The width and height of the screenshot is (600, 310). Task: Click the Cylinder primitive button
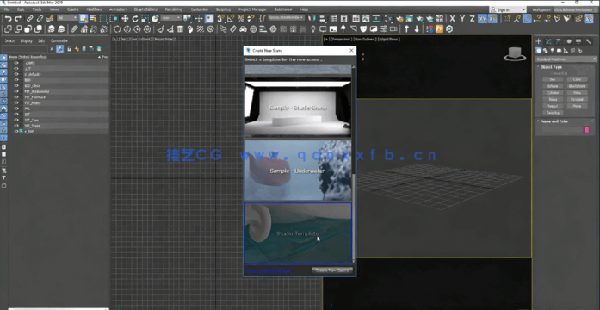click(553, 93)
